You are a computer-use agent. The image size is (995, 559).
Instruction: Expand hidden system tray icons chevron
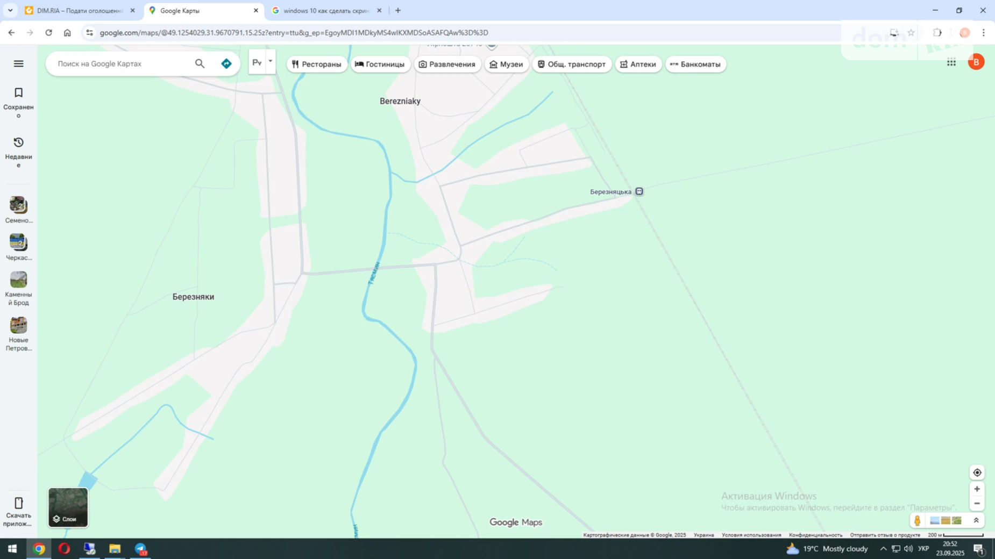tap(883, 549)
